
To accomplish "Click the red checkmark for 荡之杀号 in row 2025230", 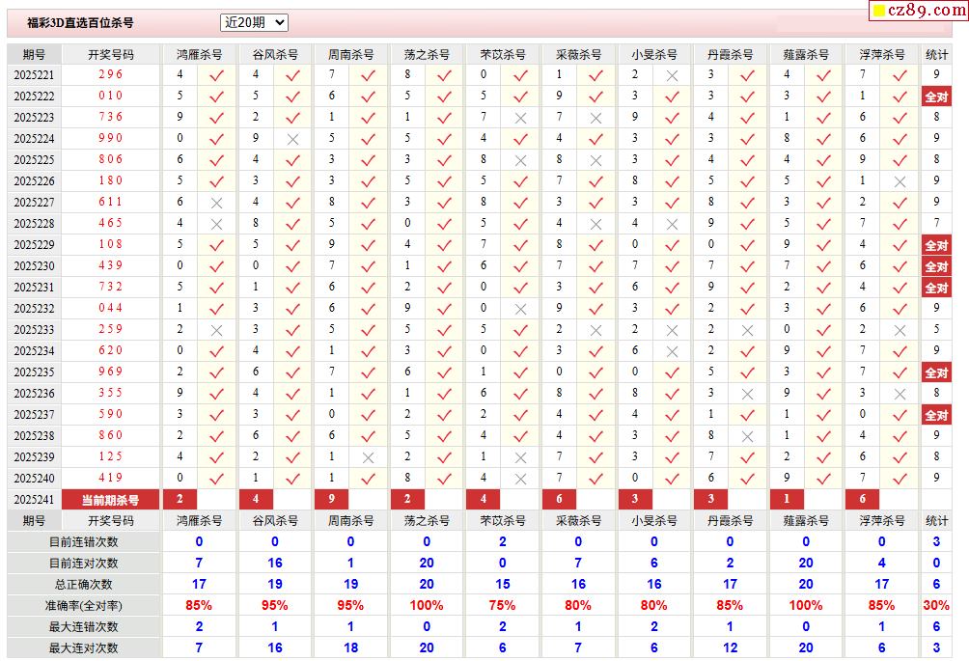I will click(x=444, y=267).
